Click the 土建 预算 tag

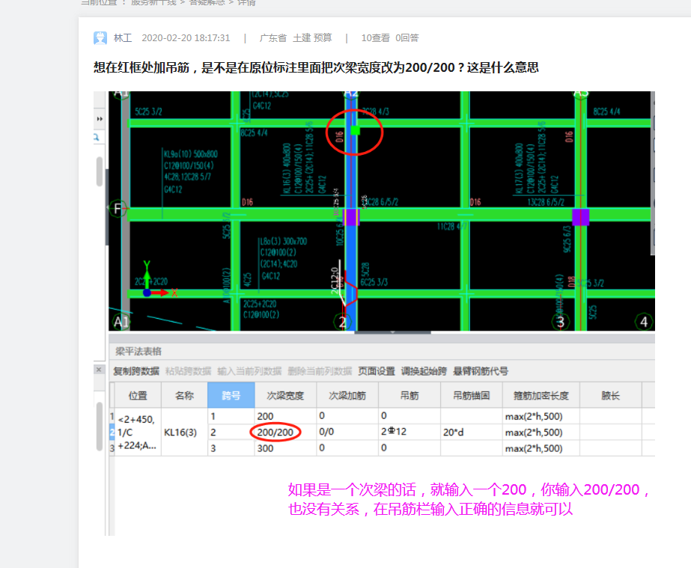click(x=312, y=38)
